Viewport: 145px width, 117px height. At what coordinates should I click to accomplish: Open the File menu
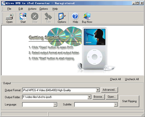pos(9,9)
